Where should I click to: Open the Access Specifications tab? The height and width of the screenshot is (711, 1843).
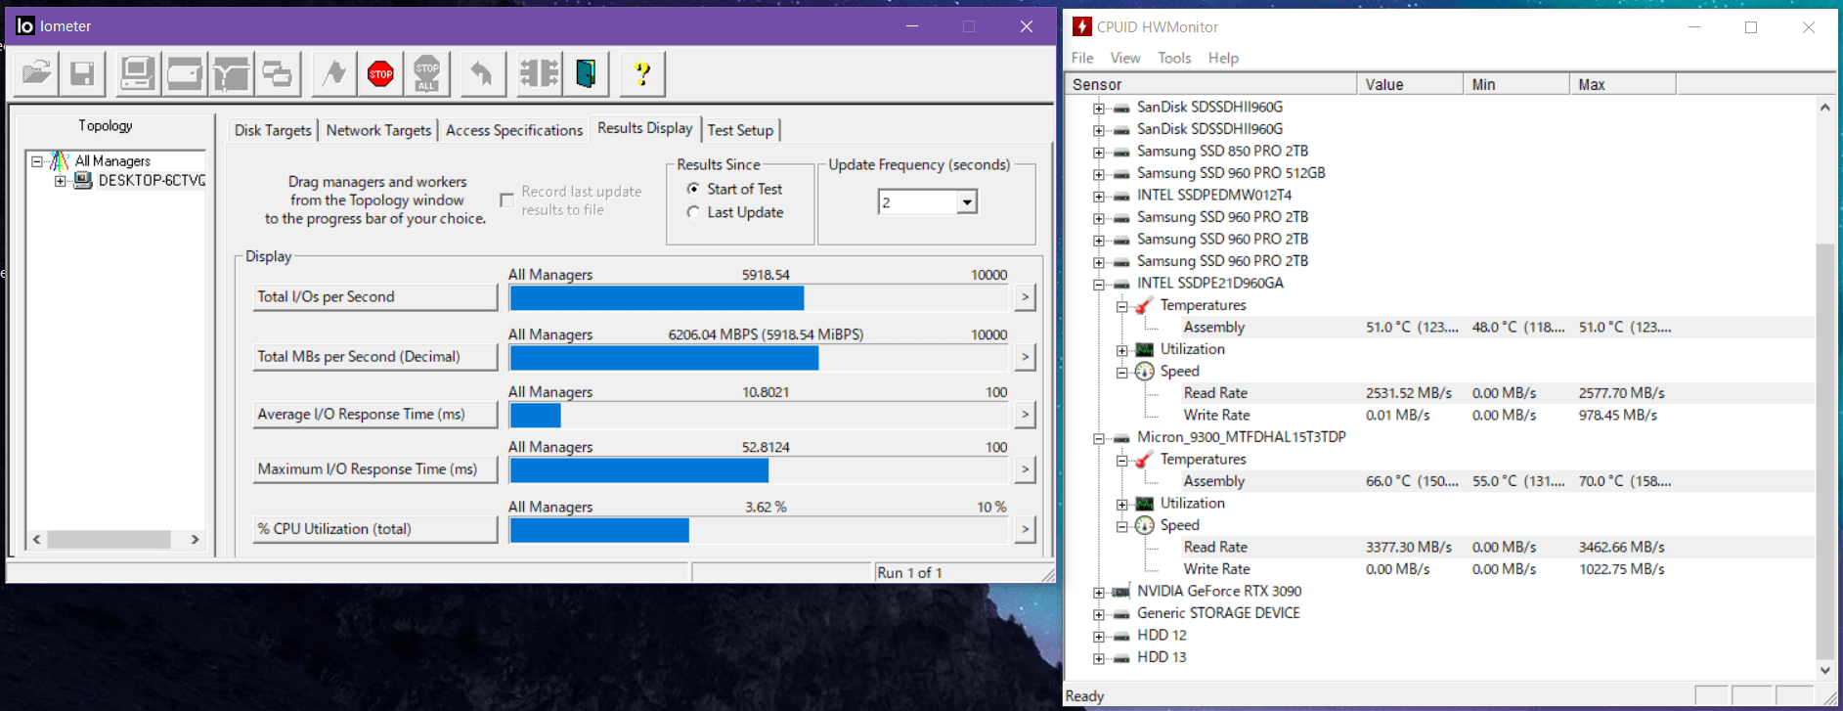(x=514, y=130)
